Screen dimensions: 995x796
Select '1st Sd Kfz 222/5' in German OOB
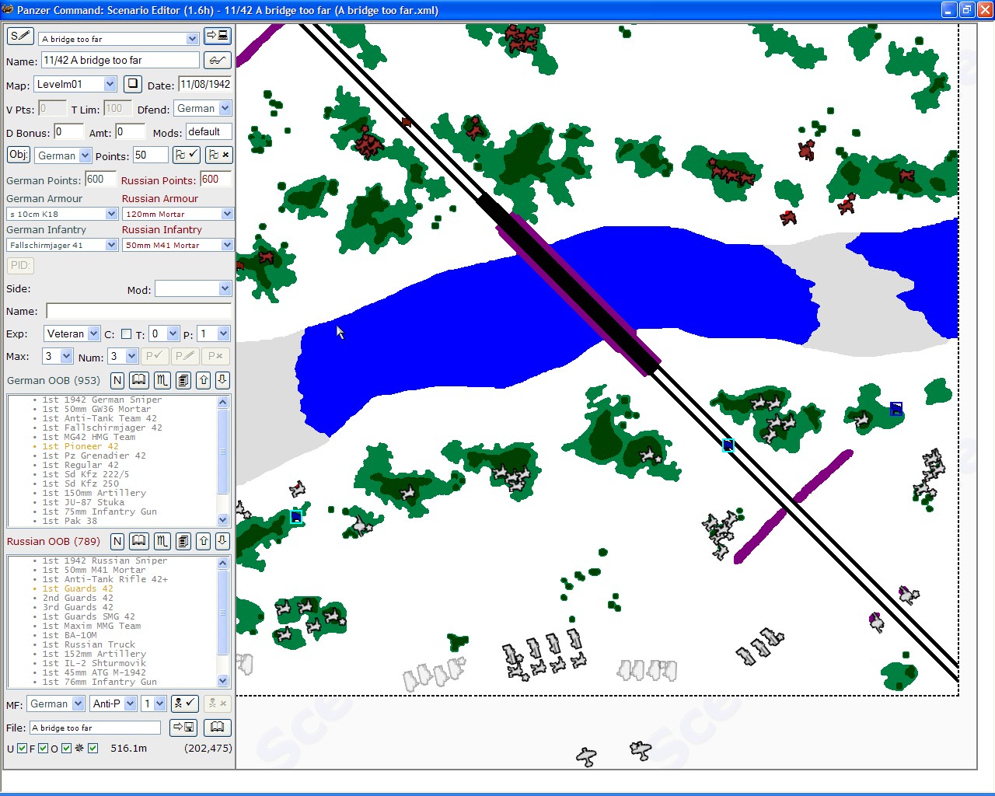[86, 474]
